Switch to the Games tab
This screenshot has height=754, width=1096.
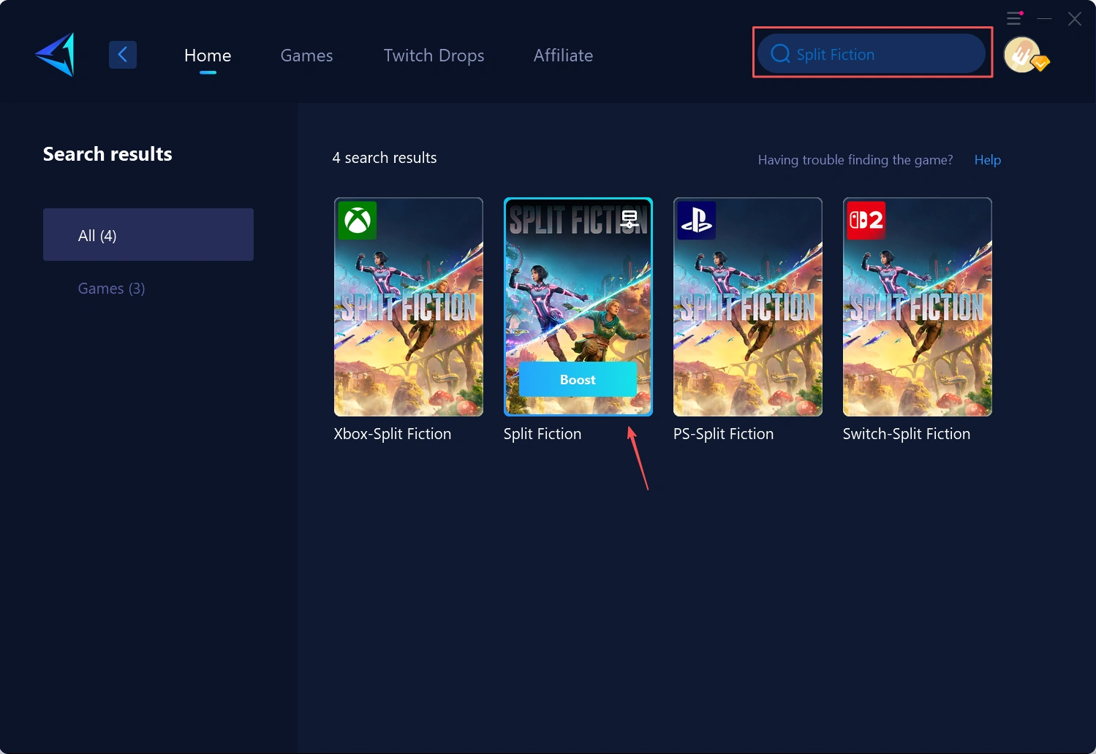pyautogui.click(x=306, y=56)
